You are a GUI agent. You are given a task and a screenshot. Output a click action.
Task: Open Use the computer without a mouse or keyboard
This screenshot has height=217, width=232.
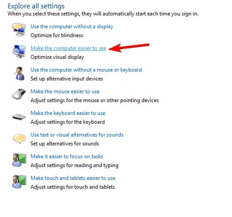point(86,70)
